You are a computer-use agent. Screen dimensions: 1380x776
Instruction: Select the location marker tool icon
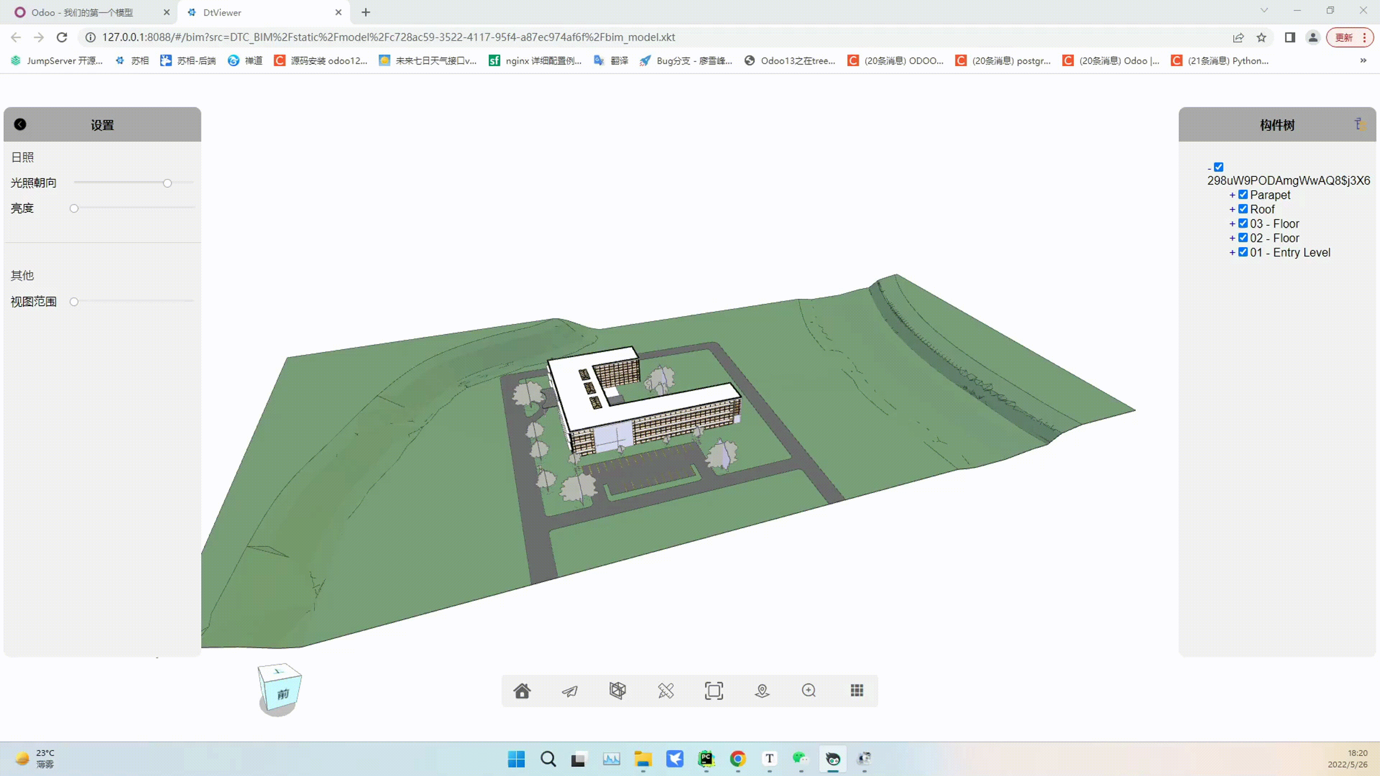pyautogui.click(x=762, y=691)
